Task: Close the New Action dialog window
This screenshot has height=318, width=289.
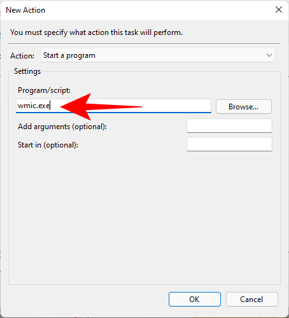Action: pyautogui.click(x=279, y=10)
